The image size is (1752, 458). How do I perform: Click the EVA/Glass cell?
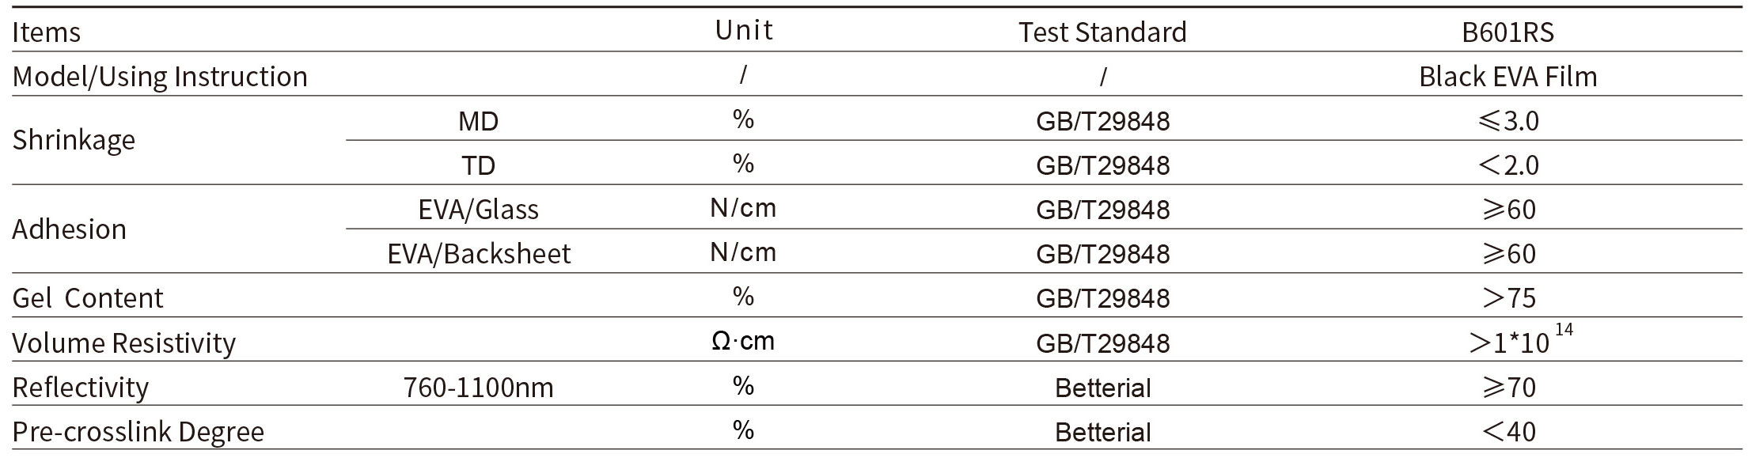point(478,210)
